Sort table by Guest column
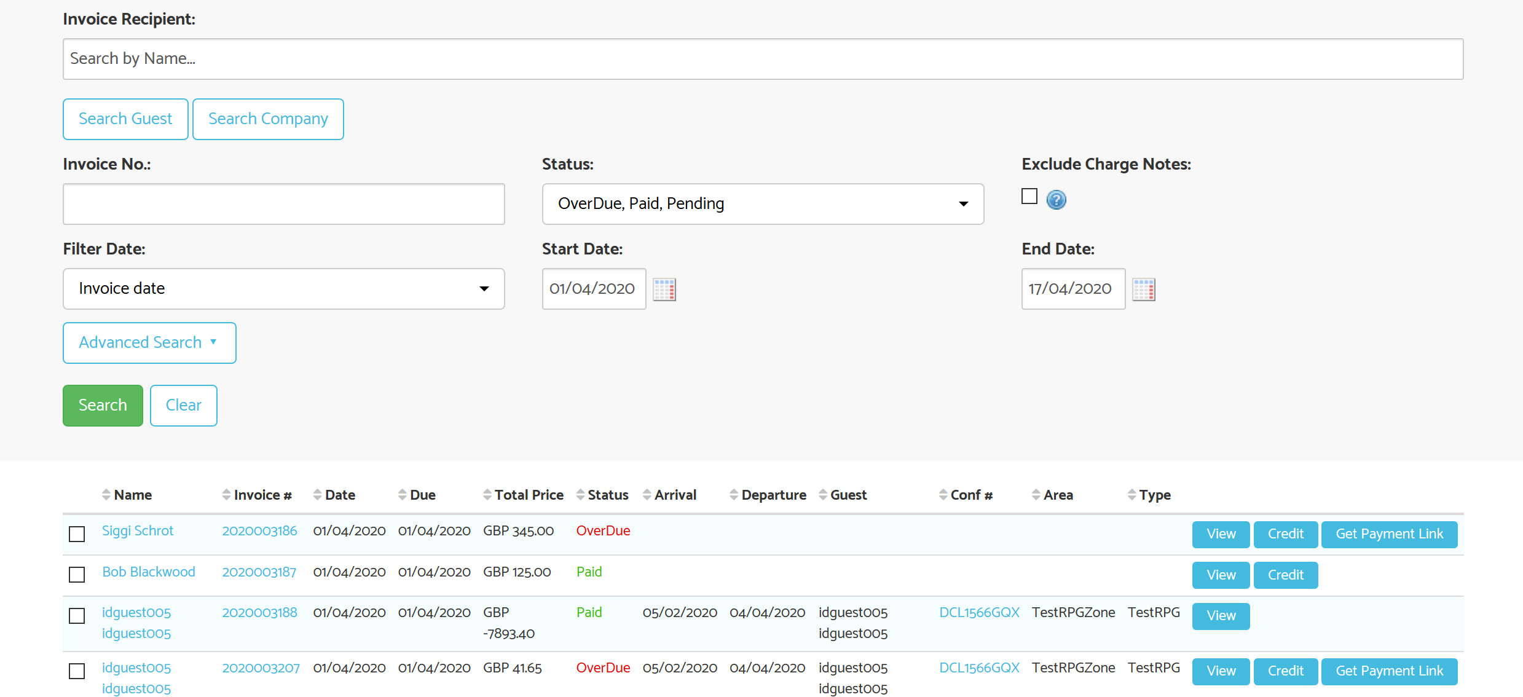This screenshot has height=697, width=1523. coord(843,495)
